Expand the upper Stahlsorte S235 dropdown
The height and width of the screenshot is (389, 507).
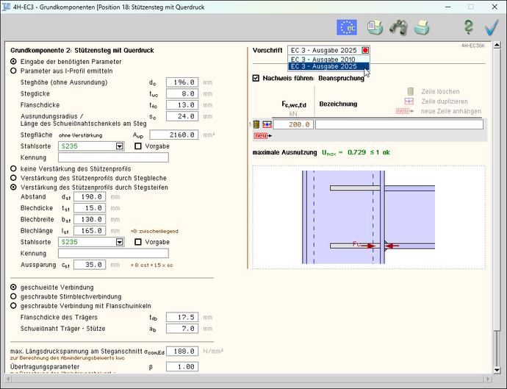pyautogui.click(x=118, y=146)
